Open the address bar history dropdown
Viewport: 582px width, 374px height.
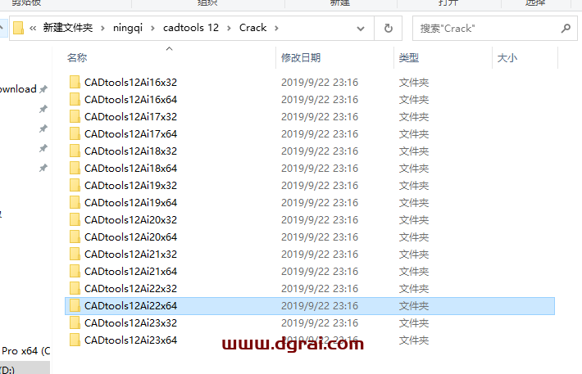click(361, 29)
